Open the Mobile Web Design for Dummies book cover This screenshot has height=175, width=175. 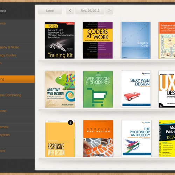coord(167,139)
